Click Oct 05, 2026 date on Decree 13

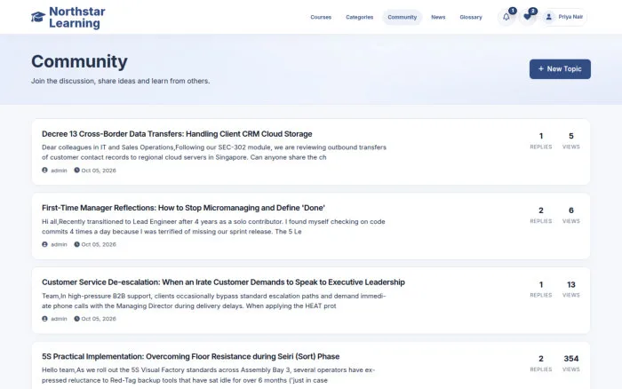point(99,171)
